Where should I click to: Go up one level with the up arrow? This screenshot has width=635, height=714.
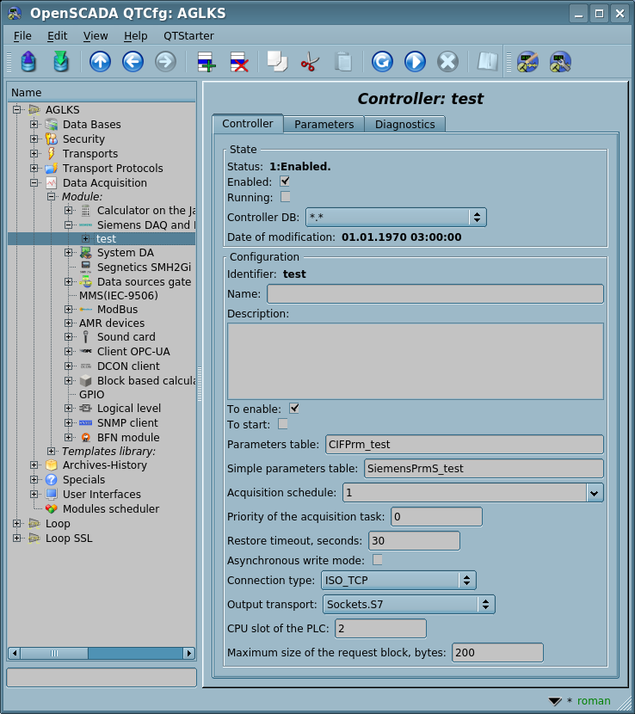click(100, 61)
